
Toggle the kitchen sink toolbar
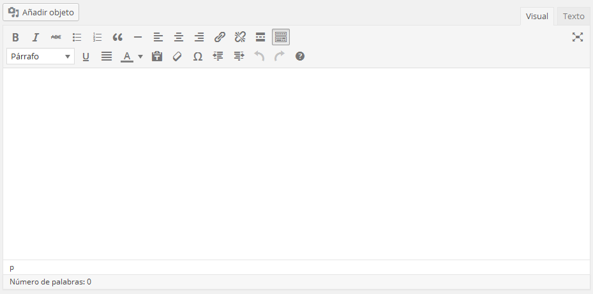pos(281,37)
